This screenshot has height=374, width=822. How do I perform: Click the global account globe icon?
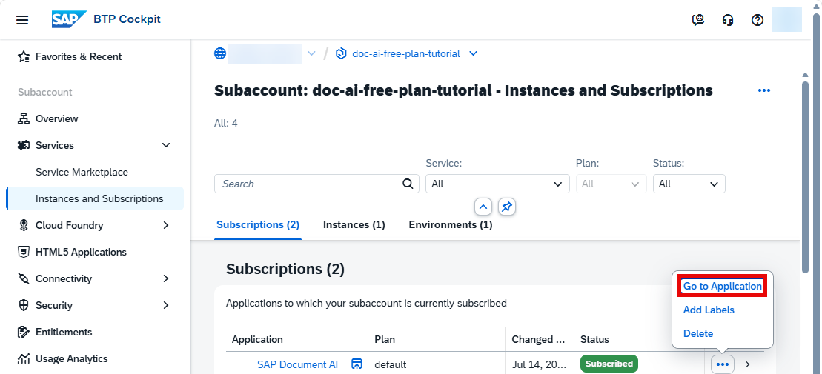(220, 53)
